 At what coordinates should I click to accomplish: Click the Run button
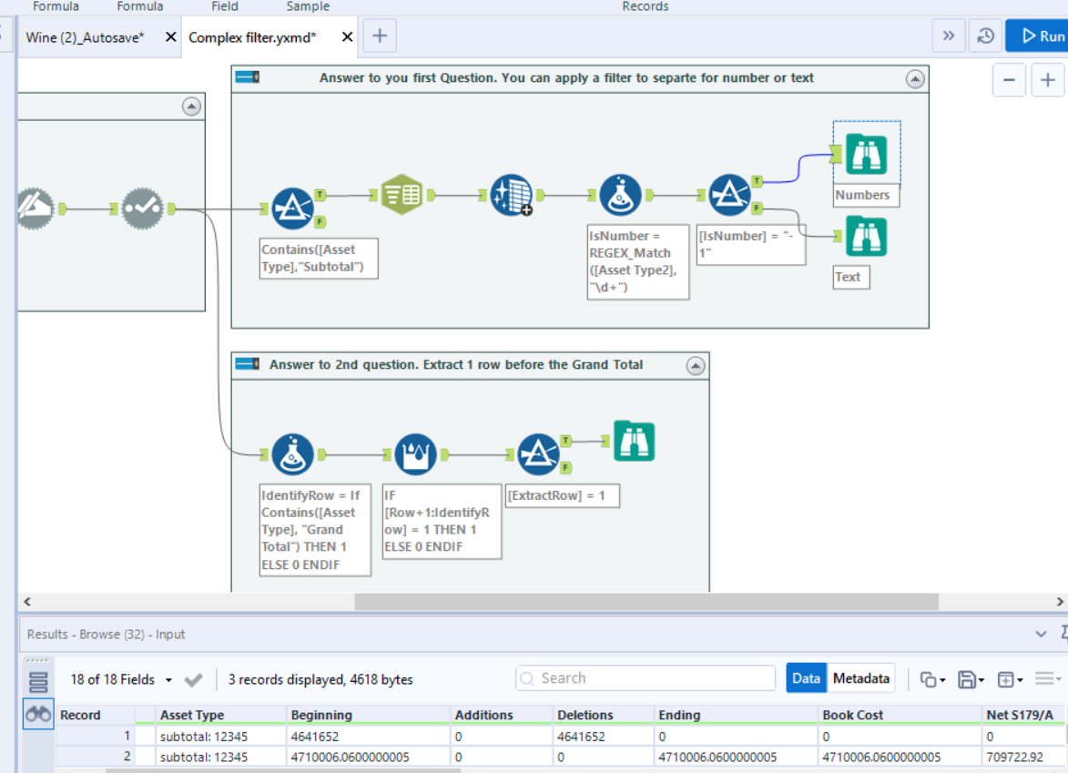(x=1043, y=36)
